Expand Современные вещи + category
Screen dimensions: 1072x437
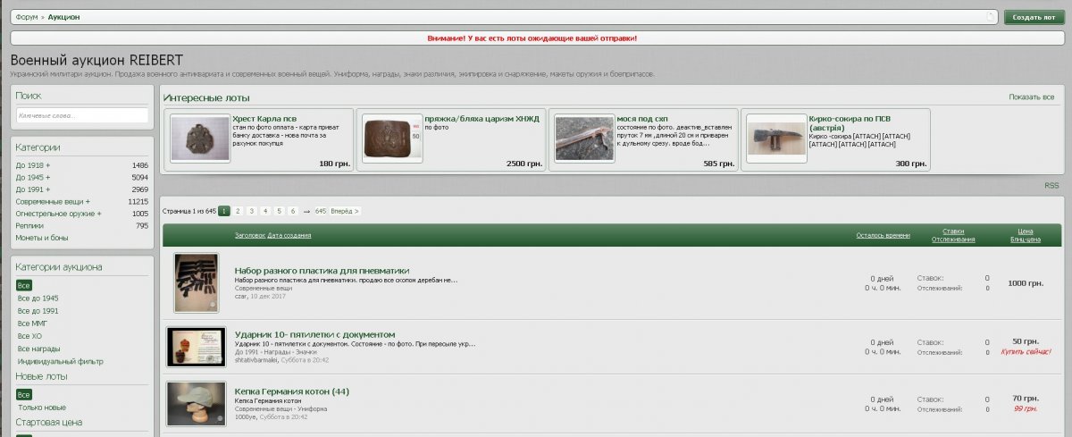coord(53,202)
